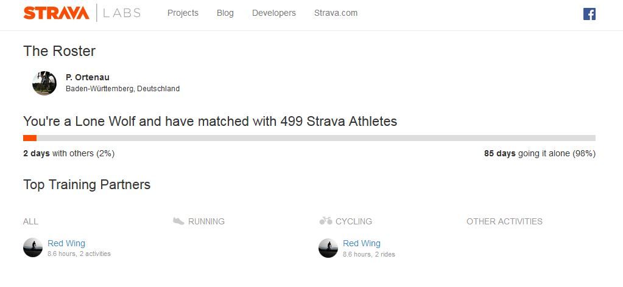Open Red Wing link under ALL
The height and width of the screenshot is (287, 623).
[66, 243]
